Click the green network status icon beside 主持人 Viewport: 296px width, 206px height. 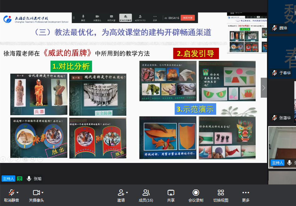(20, 179)
